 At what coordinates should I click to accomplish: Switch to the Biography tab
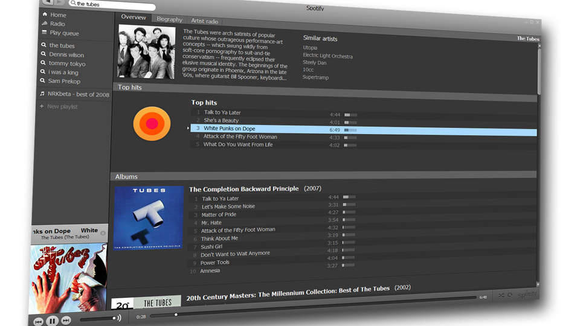point(169,19)
